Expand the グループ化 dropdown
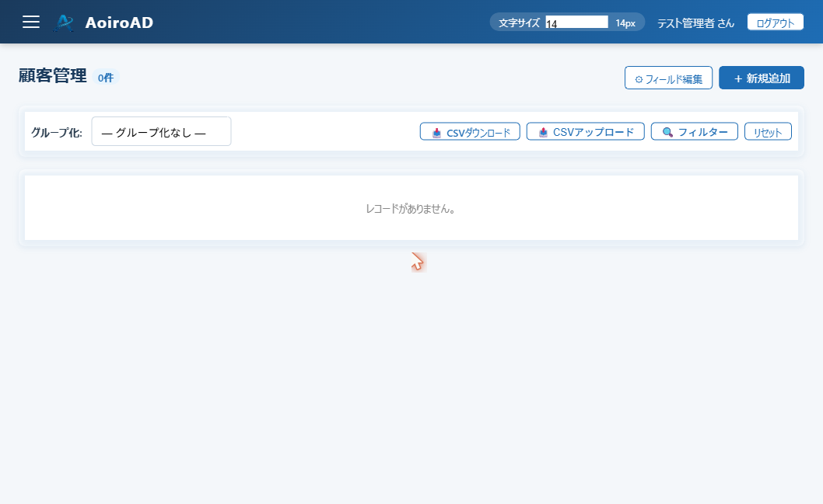Screen dimensions: 823x504 click(161, 131)
